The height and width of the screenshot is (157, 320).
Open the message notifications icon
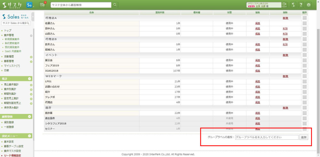point(42,5)
